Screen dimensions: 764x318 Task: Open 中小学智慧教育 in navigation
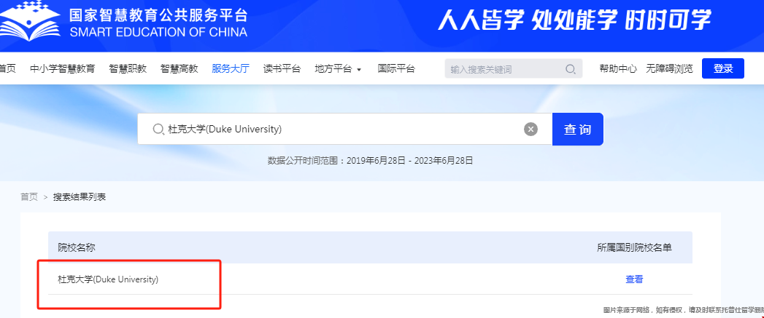[62, 68]
